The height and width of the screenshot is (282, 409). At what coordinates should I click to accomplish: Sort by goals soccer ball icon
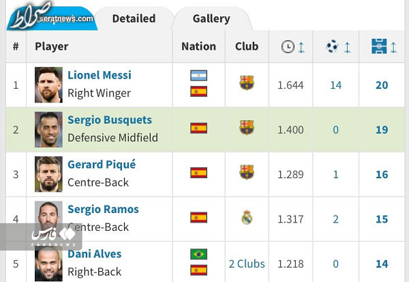tap(332, 46)
